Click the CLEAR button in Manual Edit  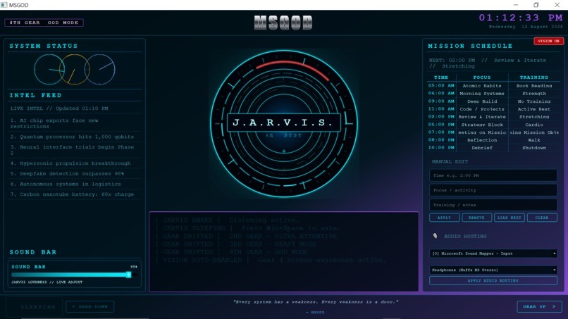[x=542, y=218]
